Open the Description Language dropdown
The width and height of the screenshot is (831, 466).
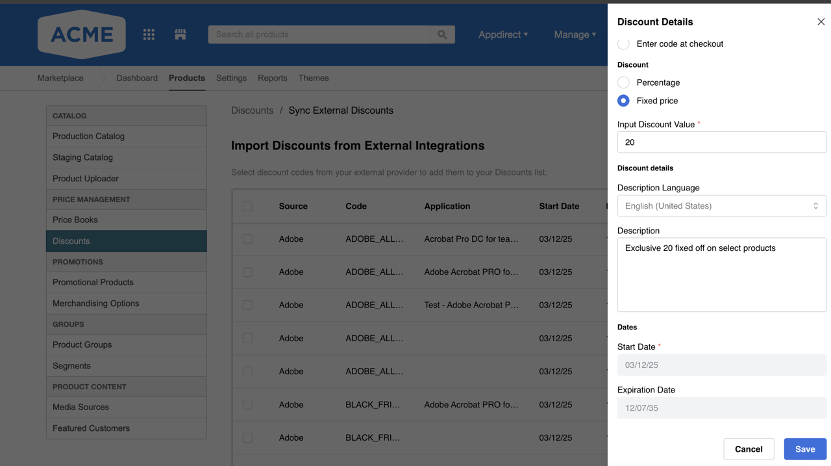pos(721,206)
